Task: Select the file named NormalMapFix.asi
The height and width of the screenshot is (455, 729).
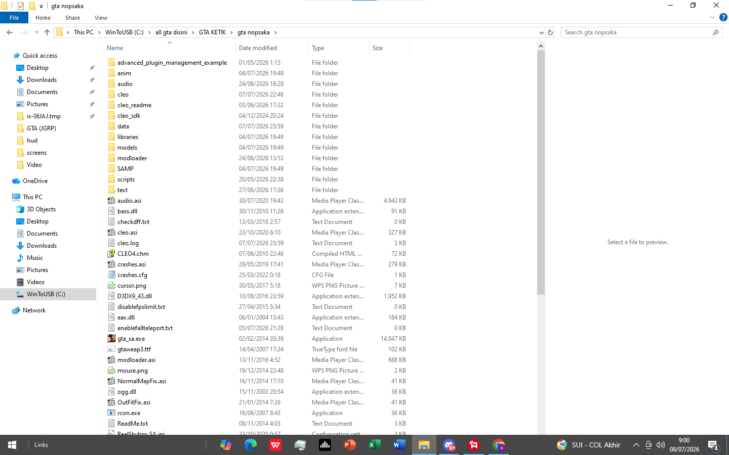Action: tap(142, 381)
